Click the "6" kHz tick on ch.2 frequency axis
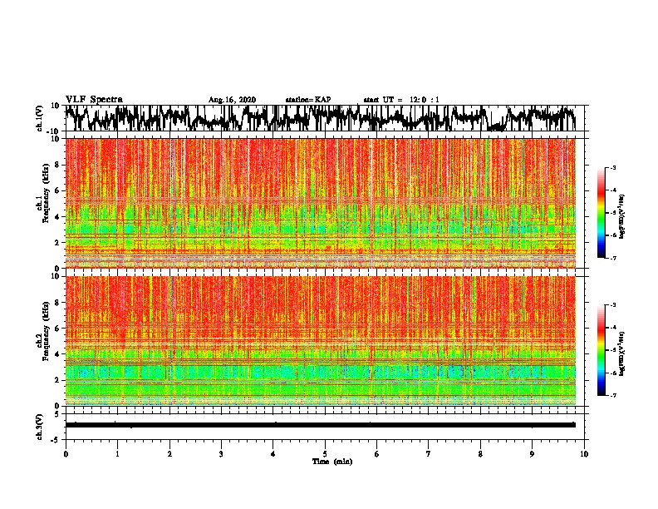The width and height of the screenshot is (658, 509). pyautogui.click(x=57, y=329)
